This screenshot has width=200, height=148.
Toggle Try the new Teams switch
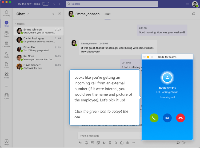pos(46,4)
